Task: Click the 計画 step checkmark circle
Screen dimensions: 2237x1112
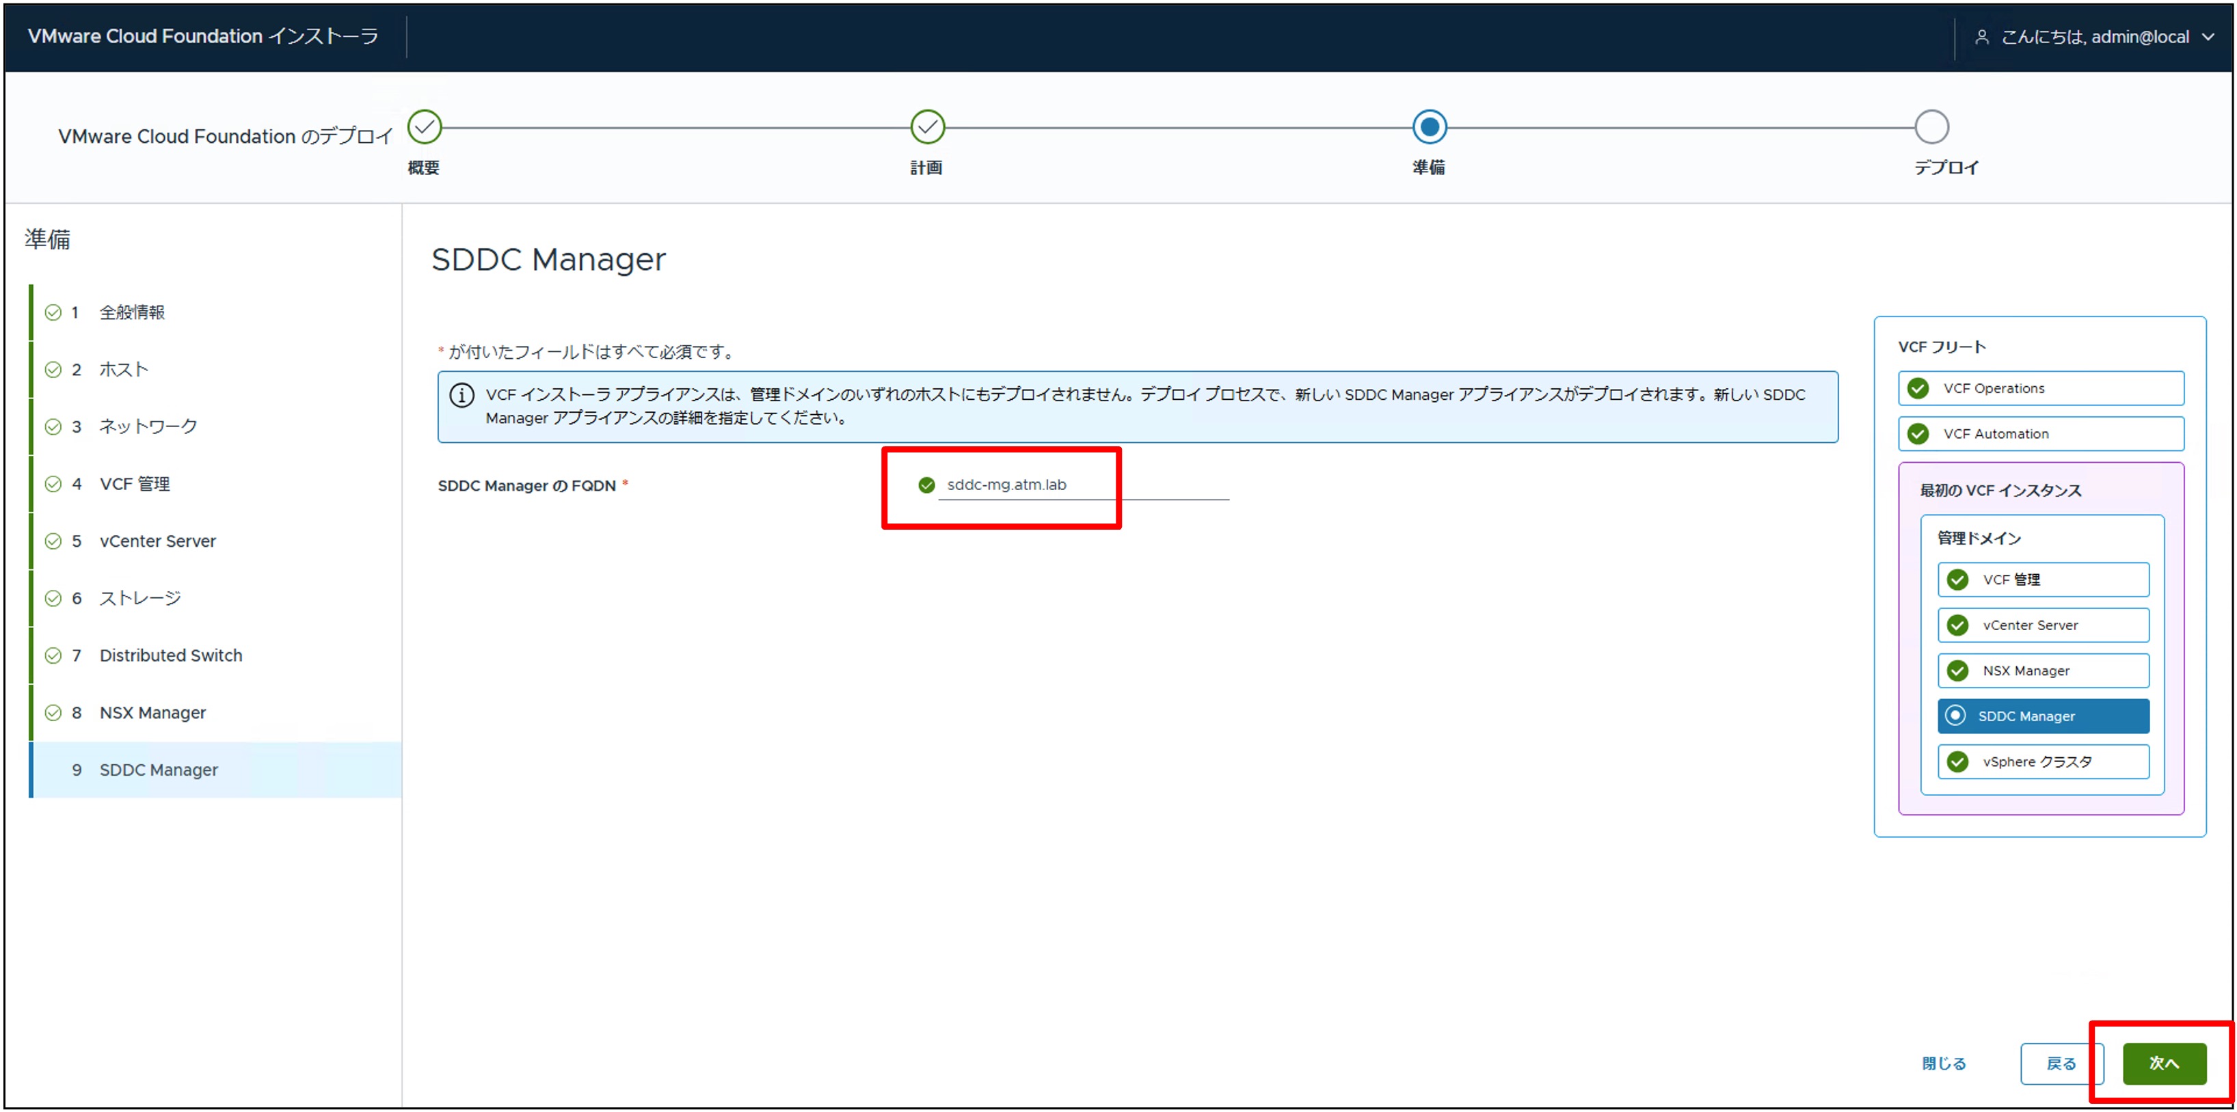Action: point(928,126)
